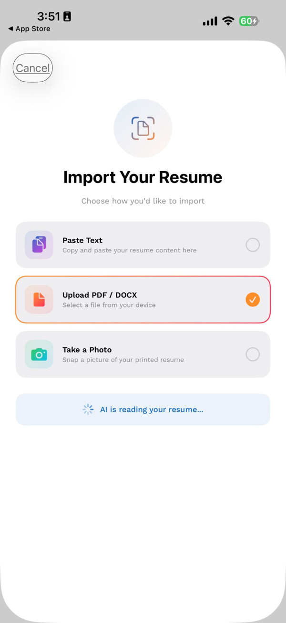Image resolution: width=286 pixels, height=623 pixels.
Task: Choose the "Paste Text" option label
Action: (82, 240)
